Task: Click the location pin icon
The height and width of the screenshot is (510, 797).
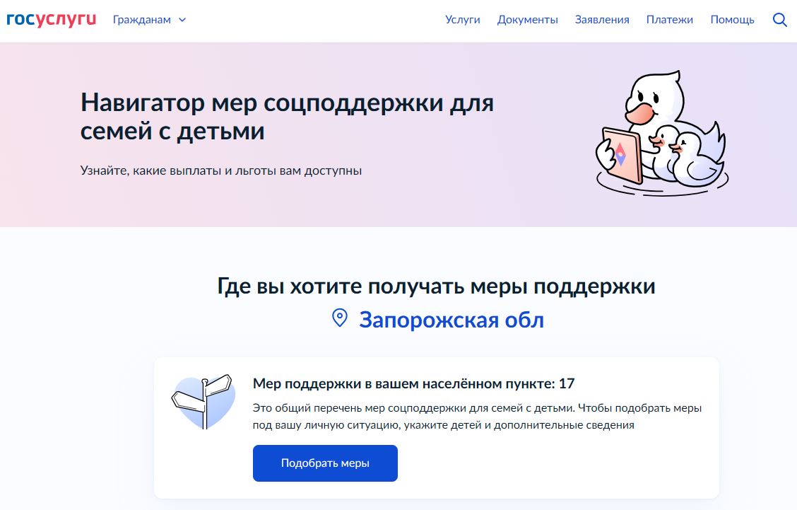Action: 340,318
